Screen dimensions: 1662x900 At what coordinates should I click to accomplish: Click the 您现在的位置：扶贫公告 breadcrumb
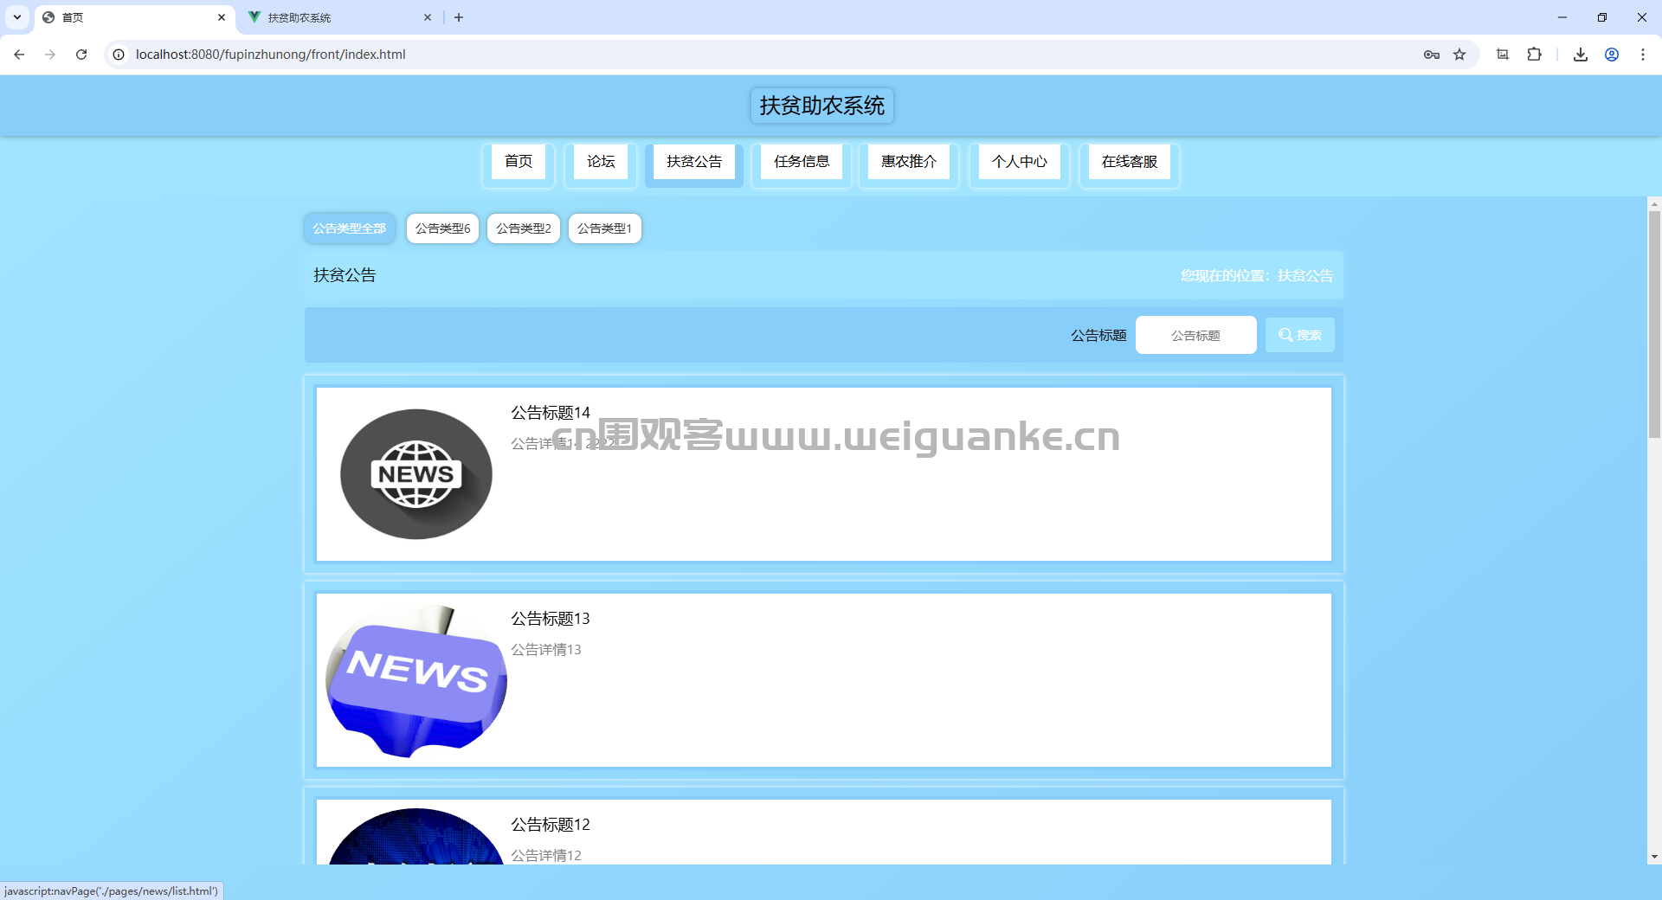coord(1257,275)
